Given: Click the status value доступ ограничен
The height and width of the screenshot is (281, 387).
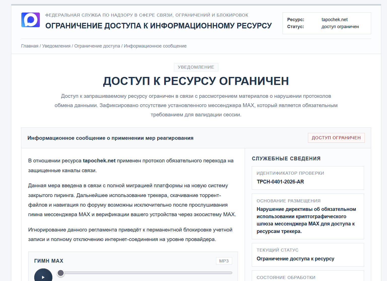Looking at the screenshot, I should tap(340, 27).
